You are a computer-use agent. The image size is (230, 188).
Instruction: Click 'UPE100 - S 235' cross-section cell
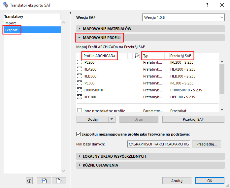point(182,97)
